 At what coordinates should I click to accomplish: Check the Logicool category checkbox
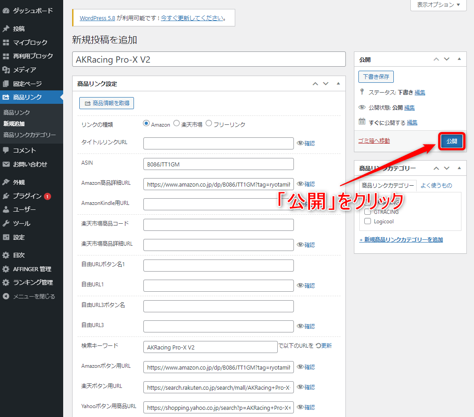(x=367, y=221)
